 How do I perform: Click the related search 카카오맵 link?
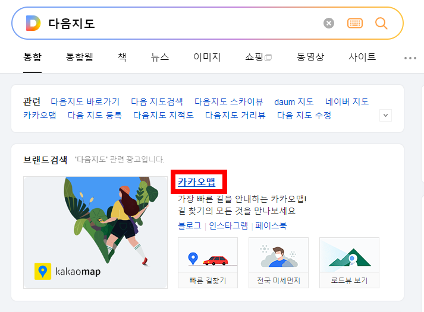[40, 116]
